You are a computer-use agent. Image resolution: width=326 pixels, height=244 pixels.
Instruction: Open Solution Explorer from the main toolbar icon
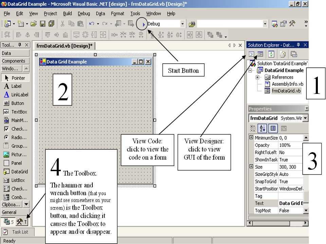274,24
